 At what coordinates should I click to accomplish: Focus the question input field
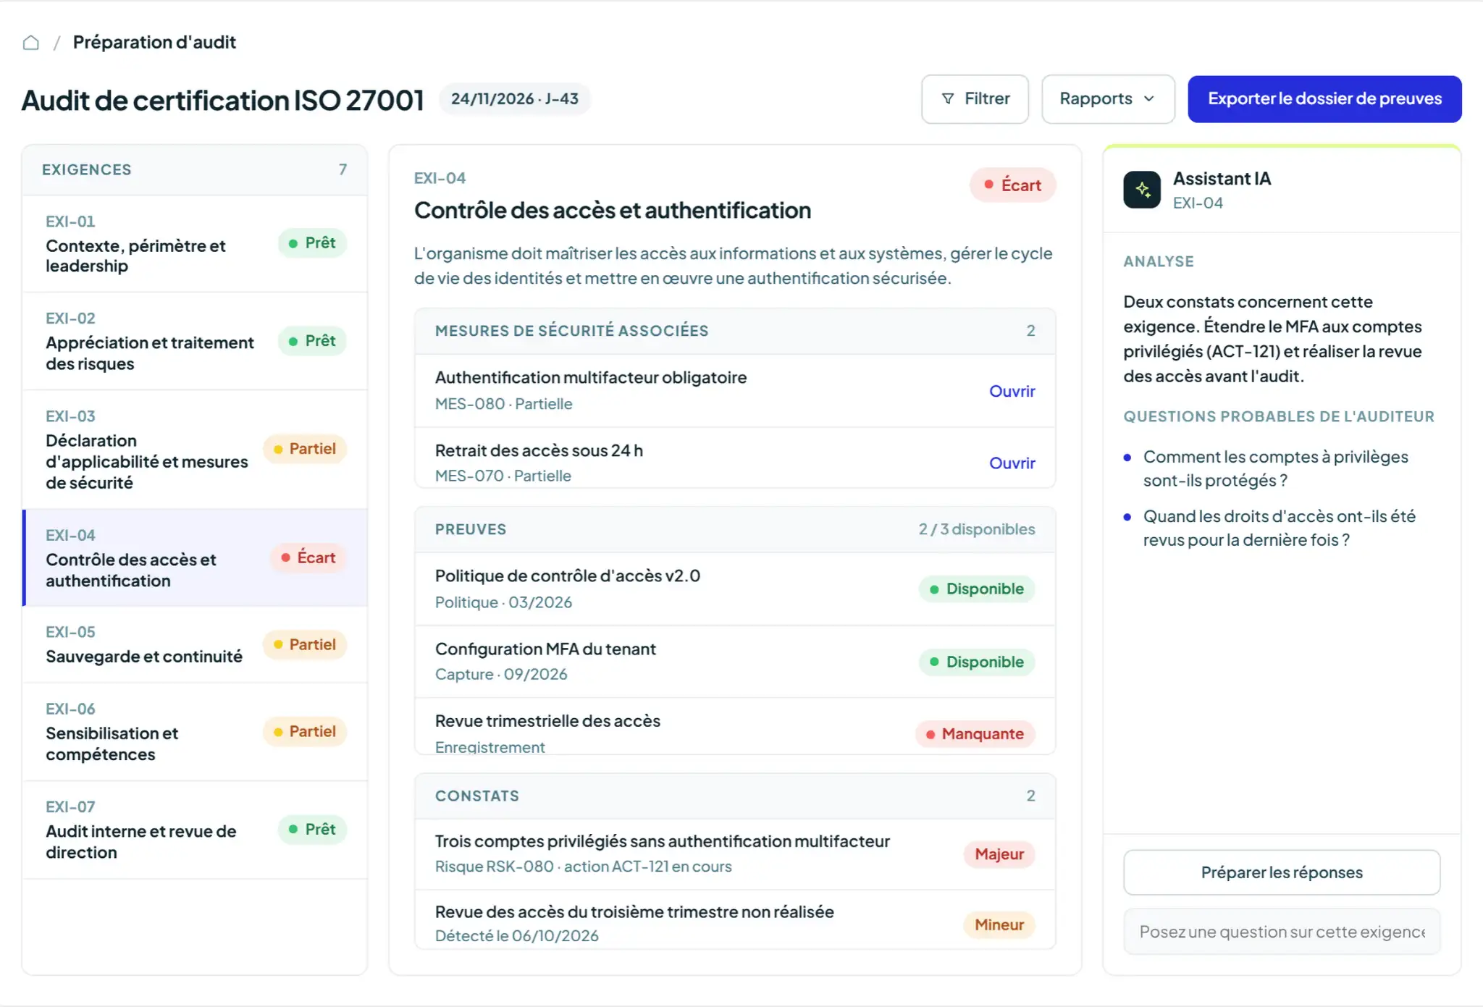click(1281, 932)
